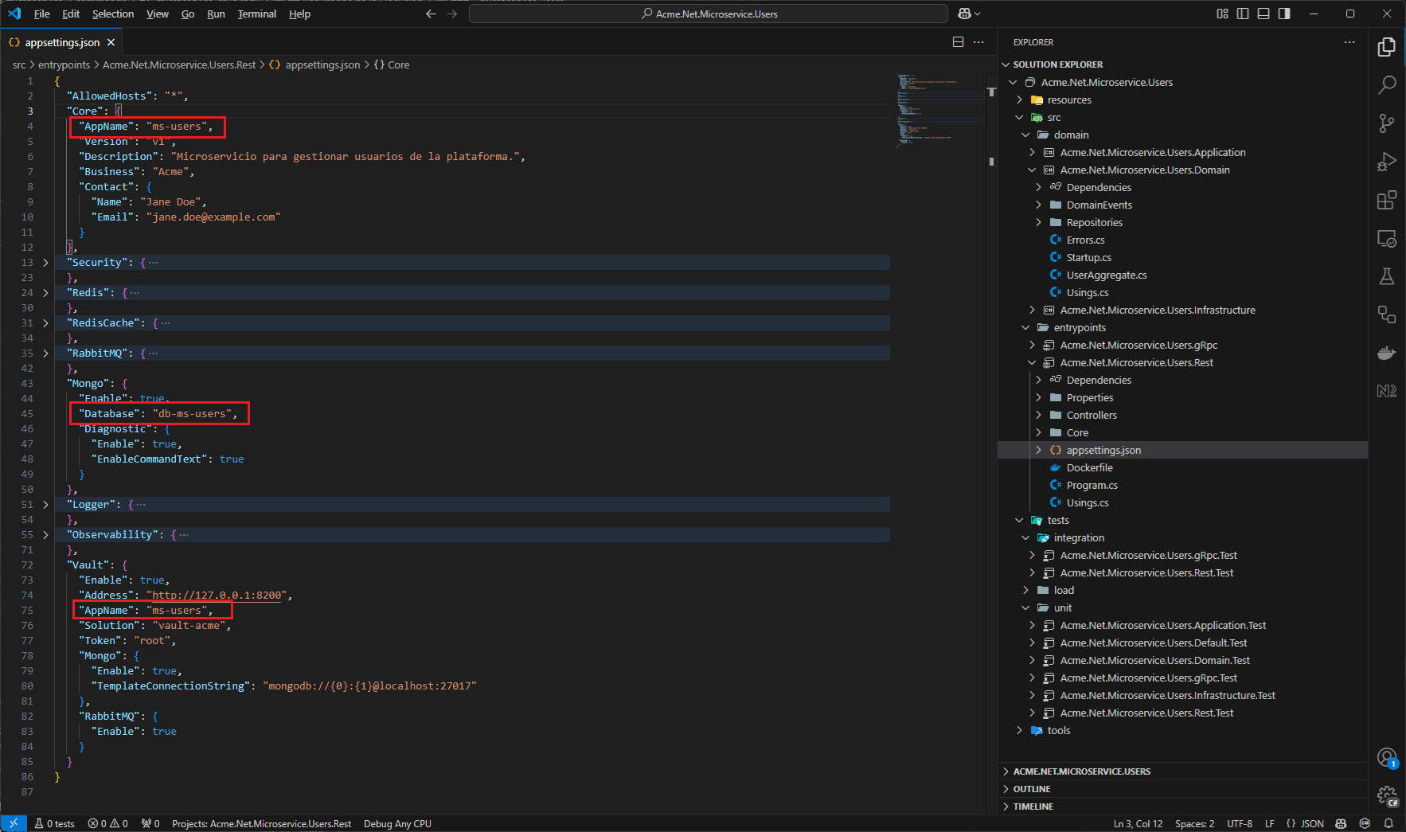This screenshot has height=832, width=1406.
Task: Open the Run and Debug view
Action: click(1386, 162)
